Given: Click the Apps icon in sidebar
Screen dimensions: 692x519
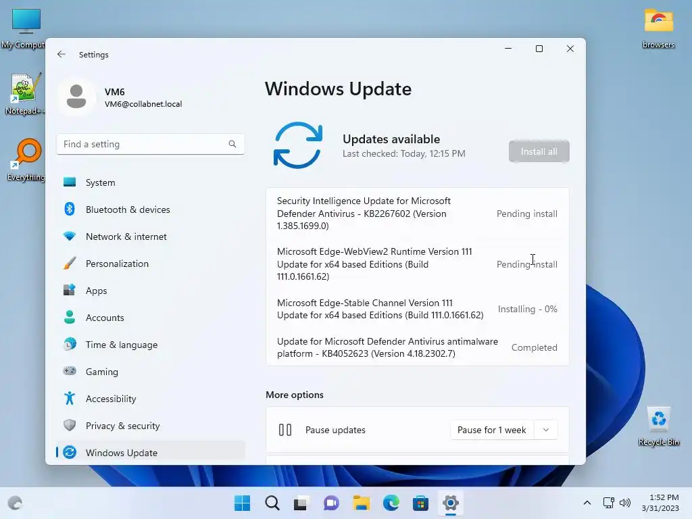Looking at the screenshot, I should tap(70, 290).
